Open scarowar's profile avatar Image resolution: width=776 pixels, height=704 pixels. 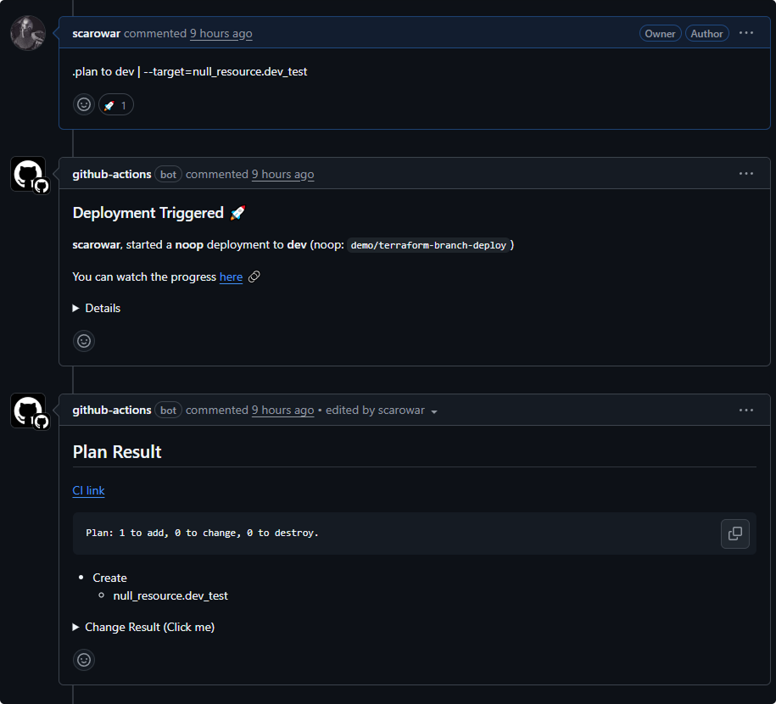tap(28, 33)
